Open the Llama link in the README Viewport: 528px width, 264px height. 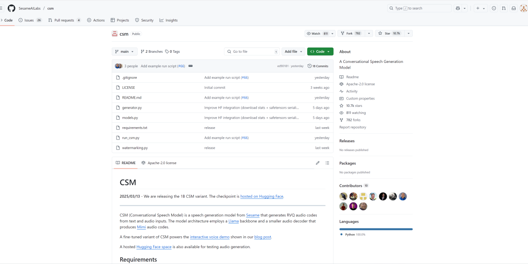[x=234, y=221]
